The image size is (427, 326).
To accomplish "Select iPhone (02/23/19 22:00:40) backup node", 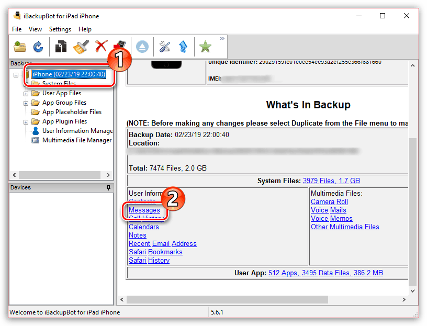I will click(x=69, y=74).
